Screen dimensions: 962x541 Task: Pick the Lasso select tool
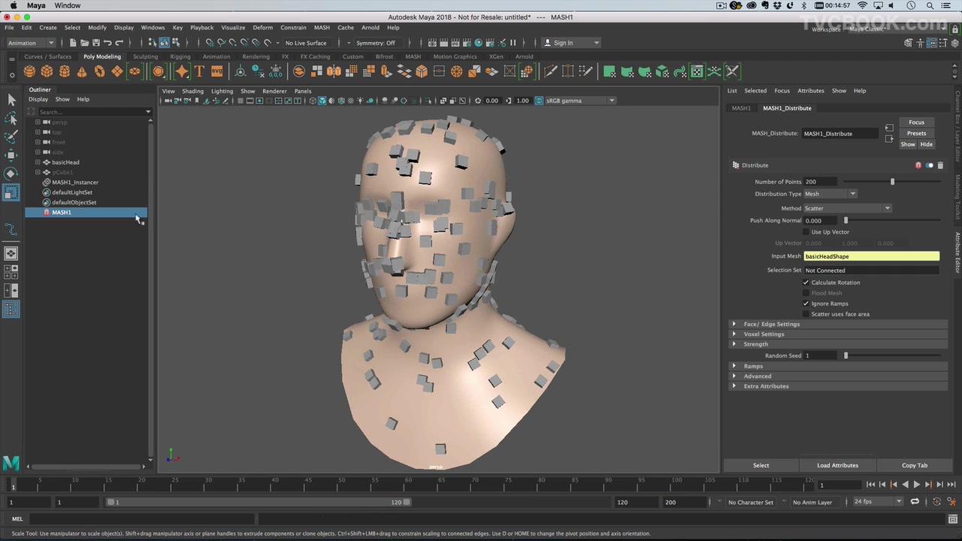11,119
